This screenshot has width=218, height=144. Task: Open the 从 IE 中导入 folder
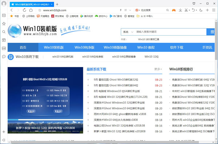[145, 16]
